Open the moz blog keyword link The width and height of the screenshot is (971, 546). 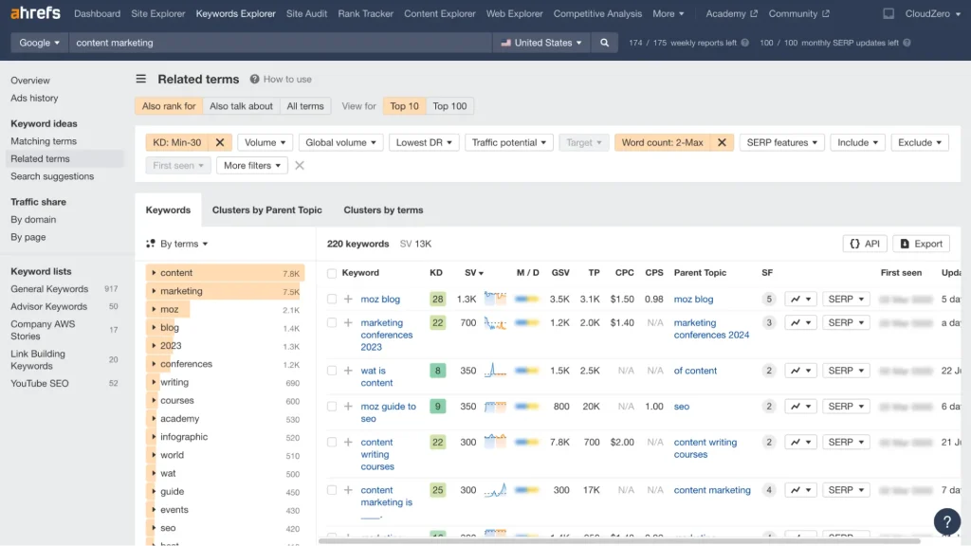(378, 299)
